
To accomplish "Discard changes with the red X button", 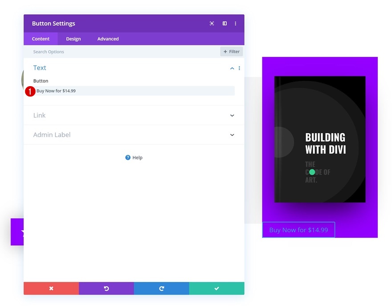I will (x=51, y=288).
